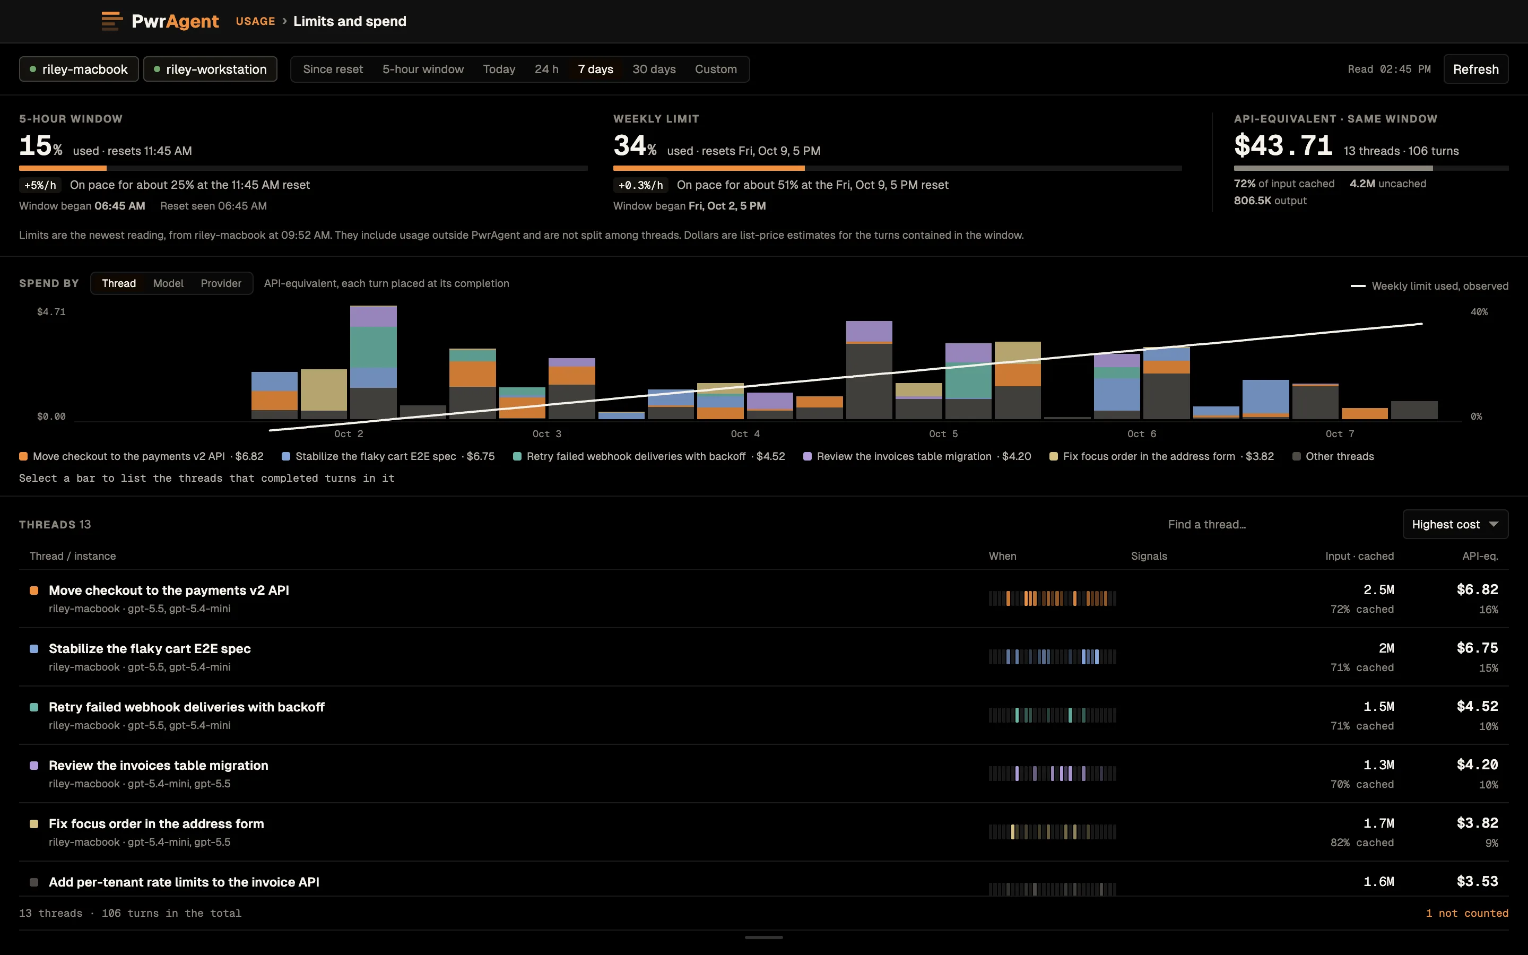
Task: Click the purple Review invoices legend swatch
Action: pos(807,457)
